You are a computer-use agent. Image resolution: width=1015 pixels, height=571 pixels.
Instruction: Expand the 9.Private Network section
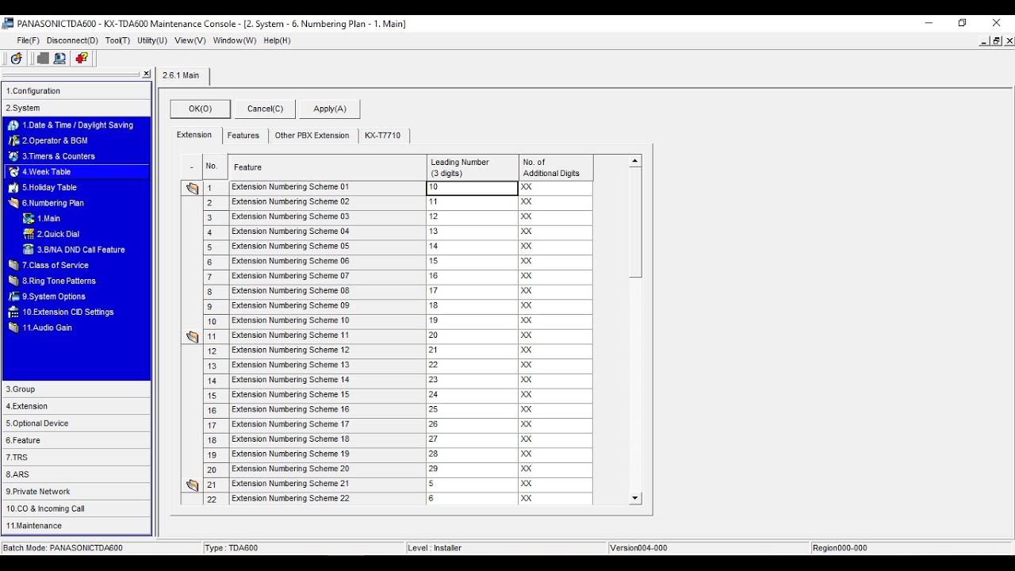click(77, 492)
